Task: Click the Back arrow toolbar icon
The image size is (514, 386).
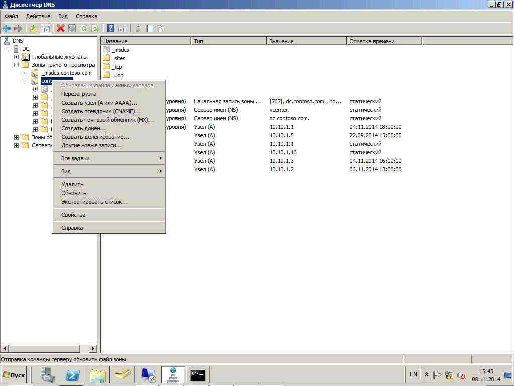Action: [7, 29]
